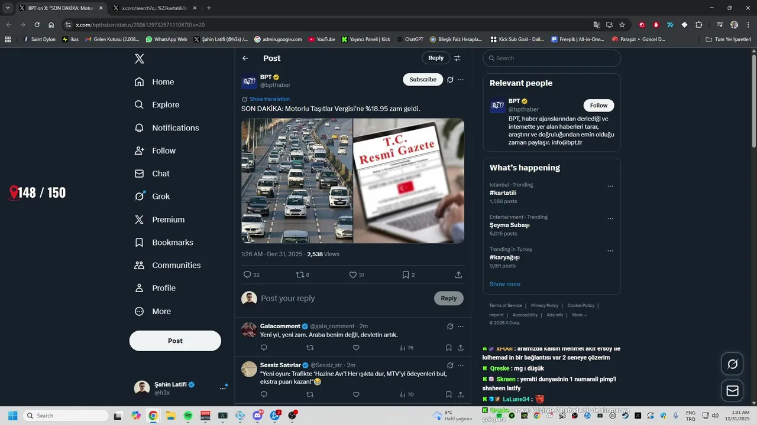Open Chrome media control icon

(720, 25)
